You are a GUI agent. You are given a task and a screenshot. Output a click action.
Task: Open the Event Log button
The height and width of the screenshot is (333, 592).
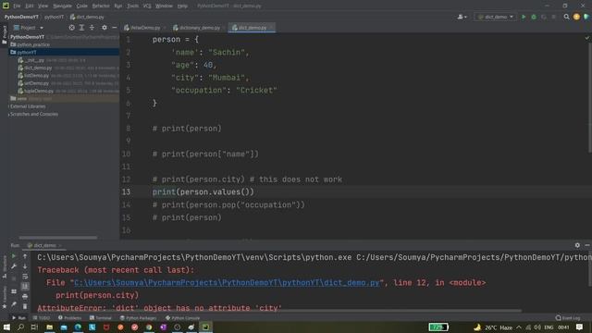click(568, 318)
